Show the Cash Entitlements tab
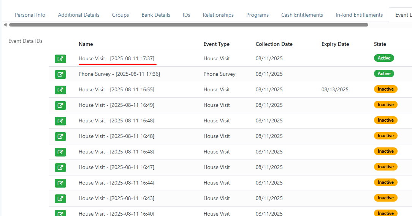 pyautogui.click(x=302, y=15)
